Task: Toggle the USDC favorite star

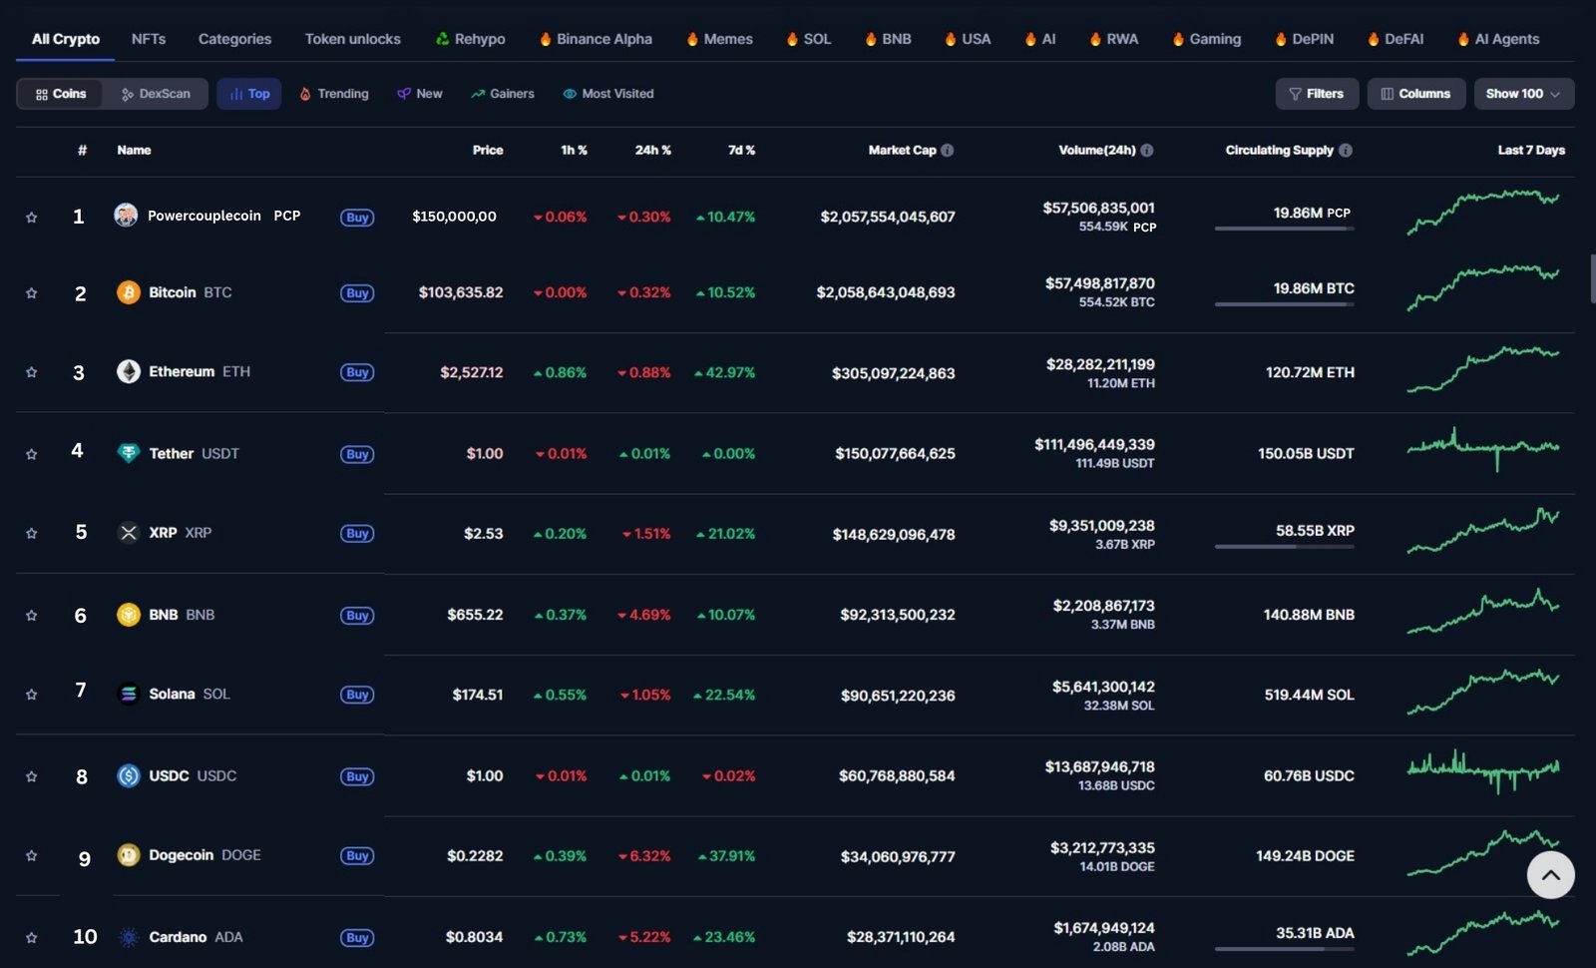Action: click(x=31, y=776)
